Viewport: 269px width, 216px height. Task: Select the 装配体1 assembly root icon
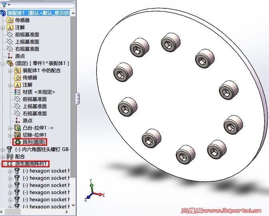[3, 13]
